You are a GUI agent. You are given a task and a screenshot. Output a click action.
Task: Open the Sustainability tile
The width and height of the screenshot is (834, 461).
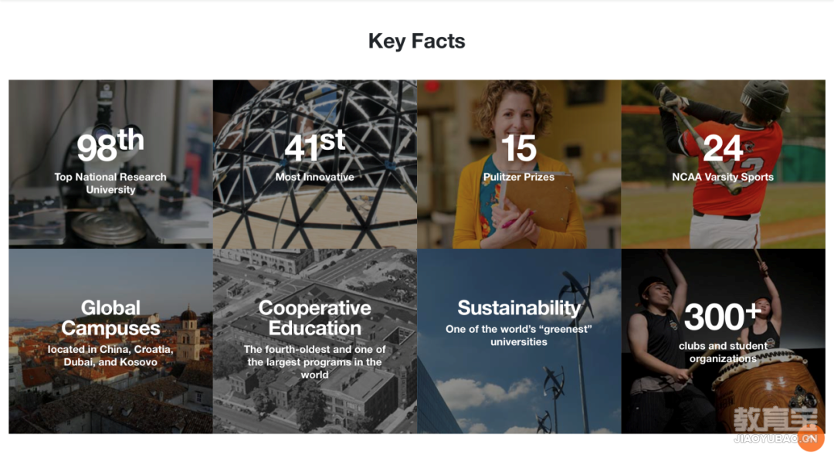519,341
